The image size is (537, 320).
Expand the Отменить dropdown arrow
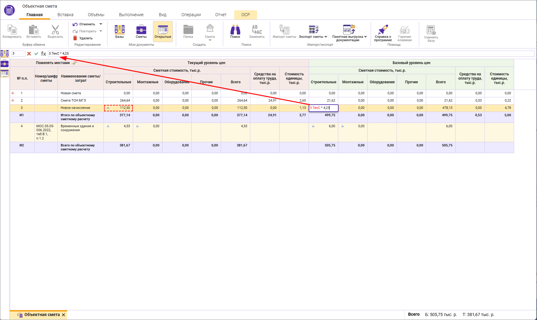pos(101,24)
